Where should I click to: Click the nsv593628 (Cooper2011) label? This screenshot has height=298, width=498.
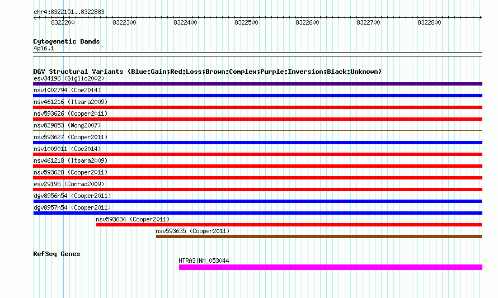point(71,172)
